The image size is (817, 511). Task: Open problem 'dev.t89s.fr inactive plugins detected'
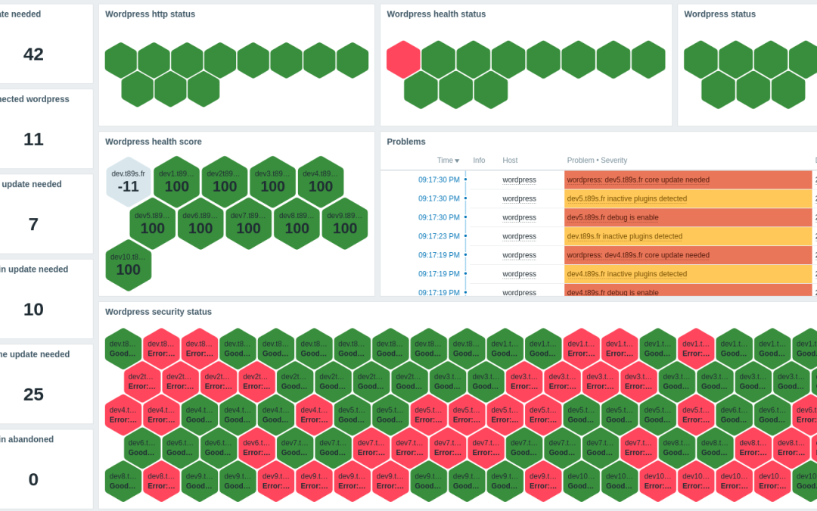[x=625, y=236]
